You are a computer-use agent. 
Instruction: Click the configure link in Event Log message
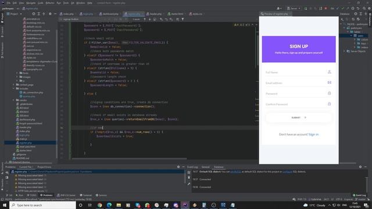point(287,172)
